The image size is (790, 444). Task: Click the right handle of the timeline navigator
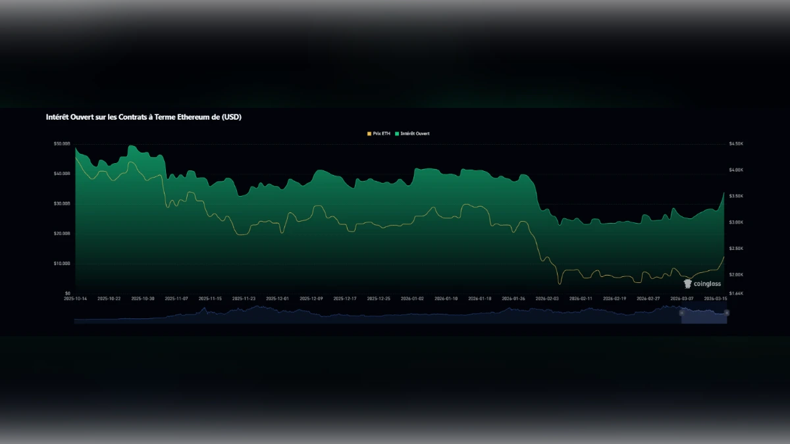tap(727, 312)
